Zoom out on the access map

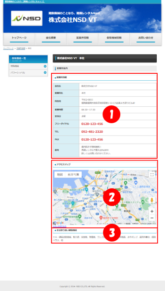point(152,218)
